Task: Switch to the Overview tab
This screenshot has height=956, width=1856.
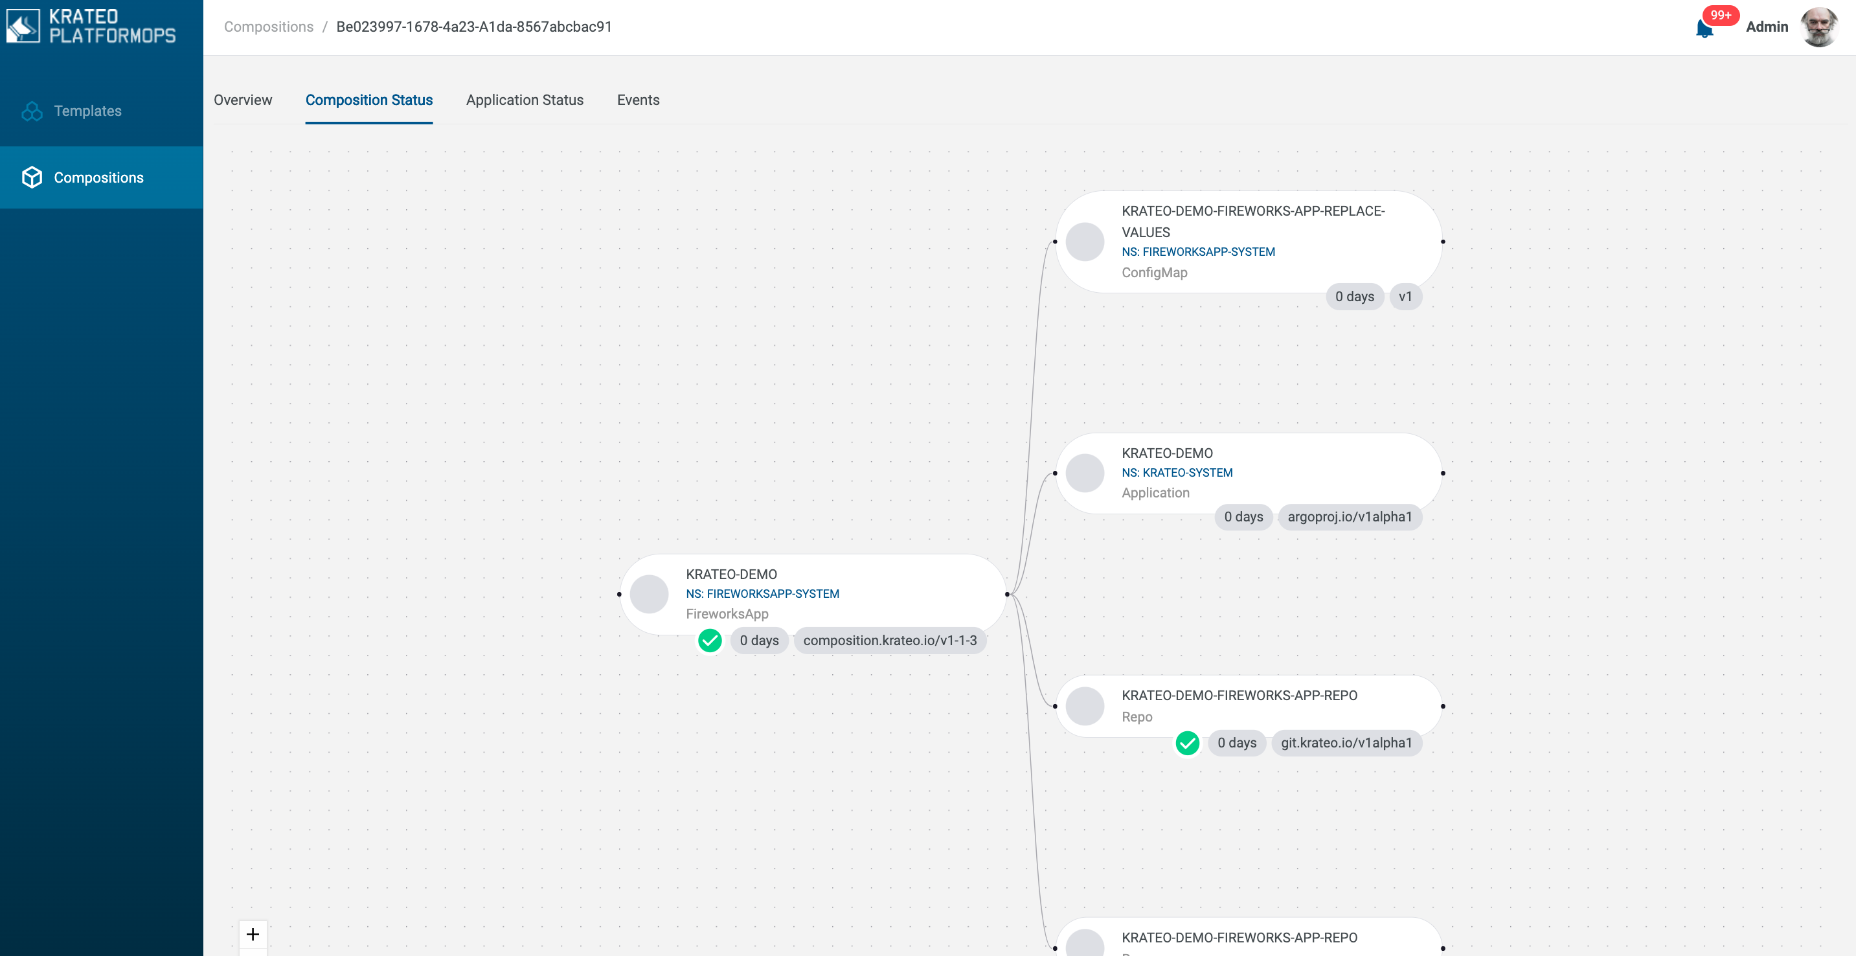Action: click(243, 100)
